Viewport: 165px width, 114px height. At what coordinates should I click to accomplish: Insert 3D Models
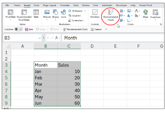tap(75, 11)
